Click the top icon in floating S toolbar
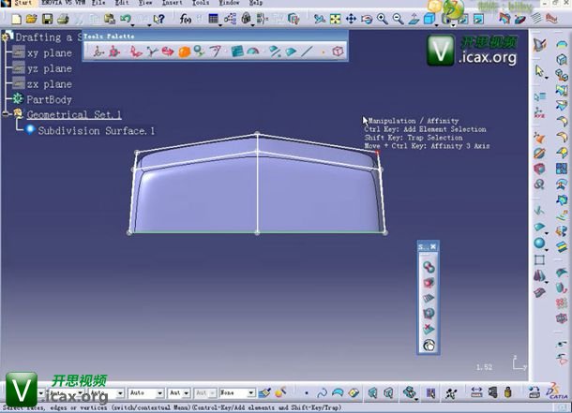The width and height of the screenshot is (572, 413). pyautogui.click(x=429, y=267)
